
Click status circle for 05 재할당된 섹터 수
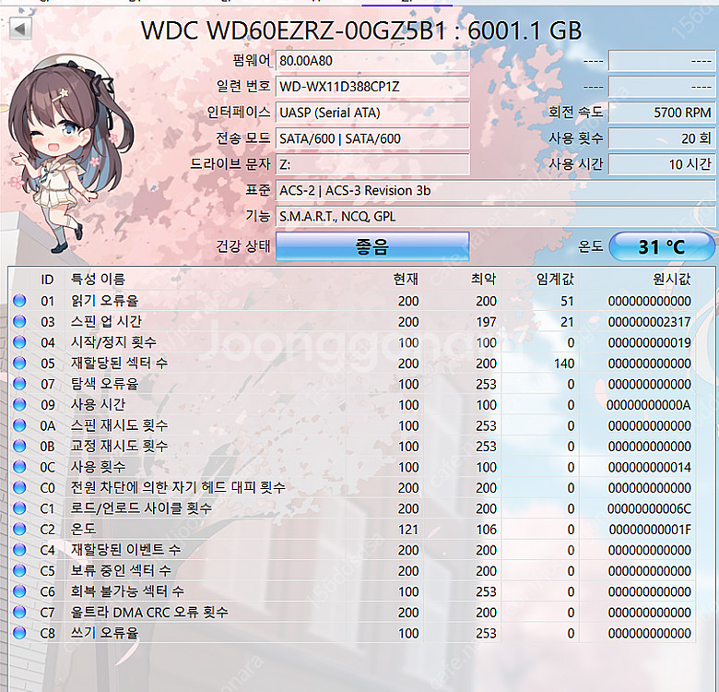(19, 363)
